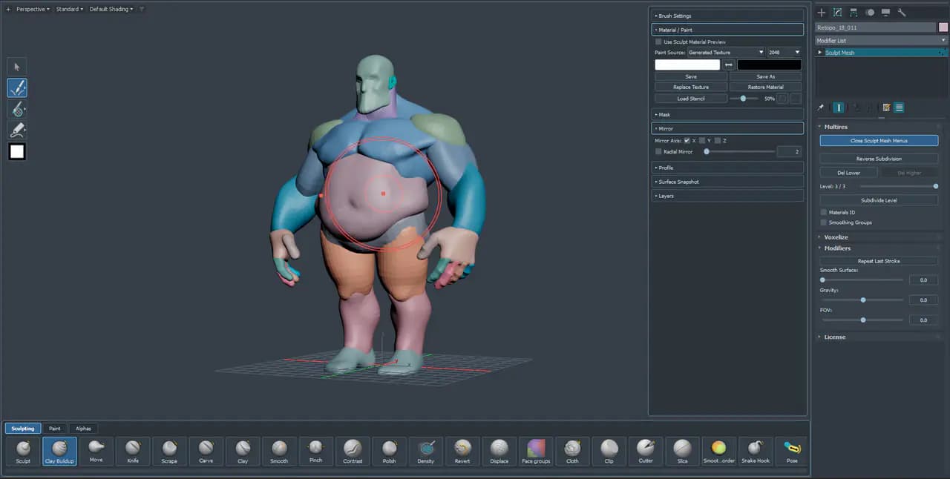This screenshot has width=950, height=479.
Task: Open the Perspective viewport menu
Action: pyautogui.click(x=33, y=9)
